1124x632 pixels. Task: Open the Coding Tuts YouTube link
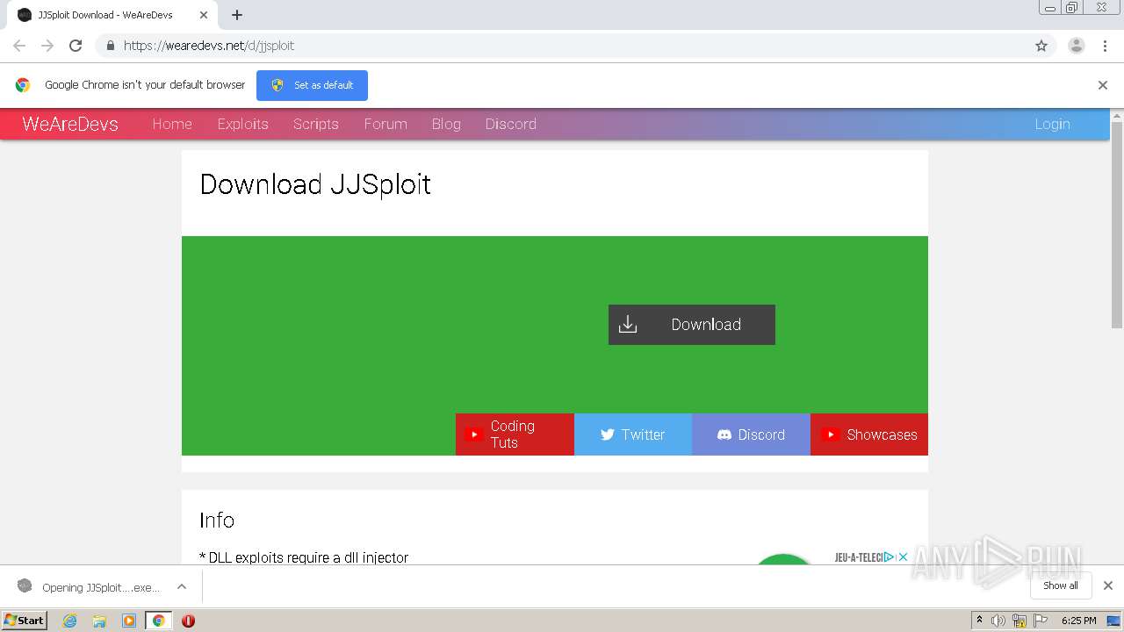[x=515, y=434]
